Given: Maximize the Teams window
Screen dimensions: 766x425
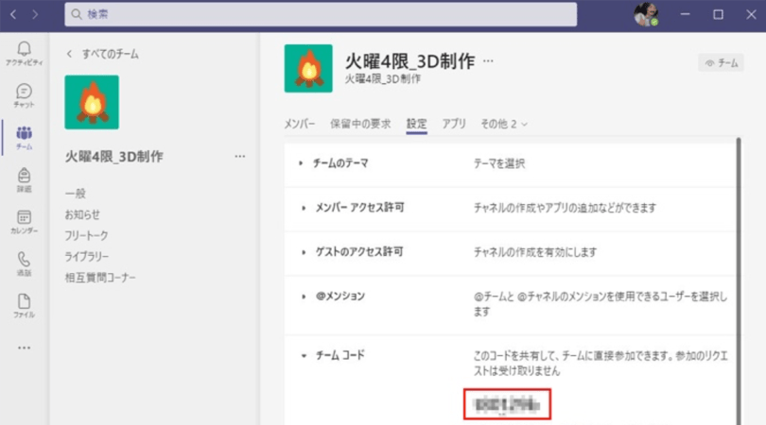Looking at the screenshot, I should [x=718, y=14].
